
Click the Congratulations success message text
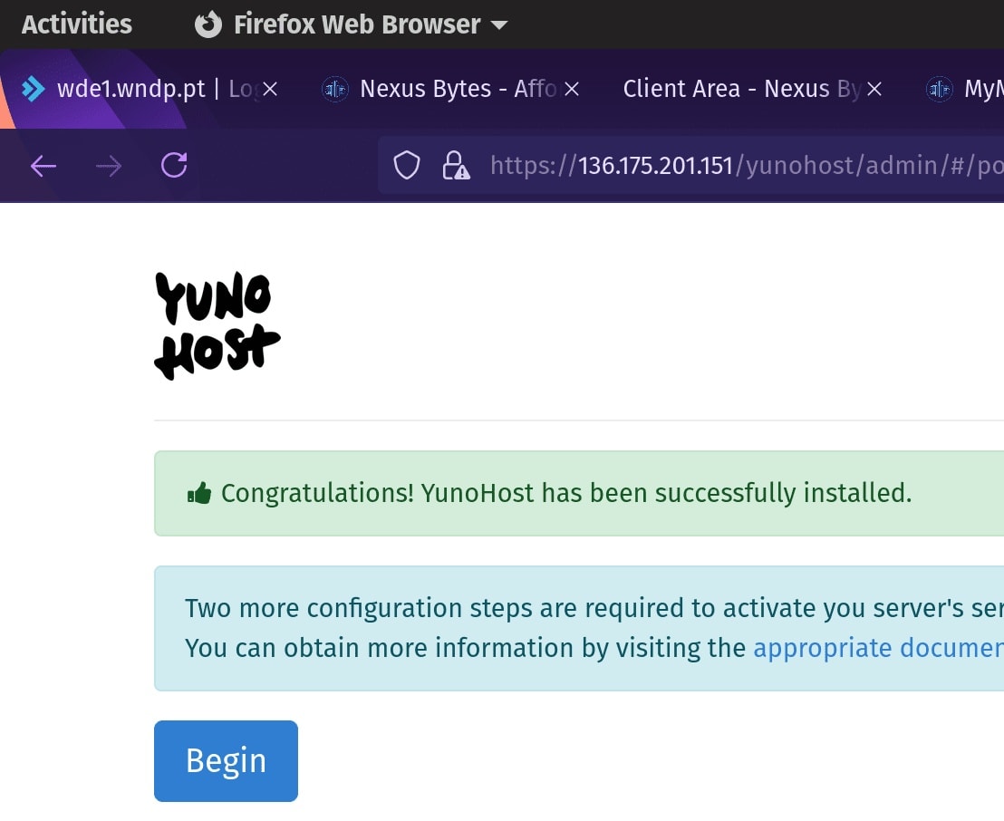tap(566, 493)
